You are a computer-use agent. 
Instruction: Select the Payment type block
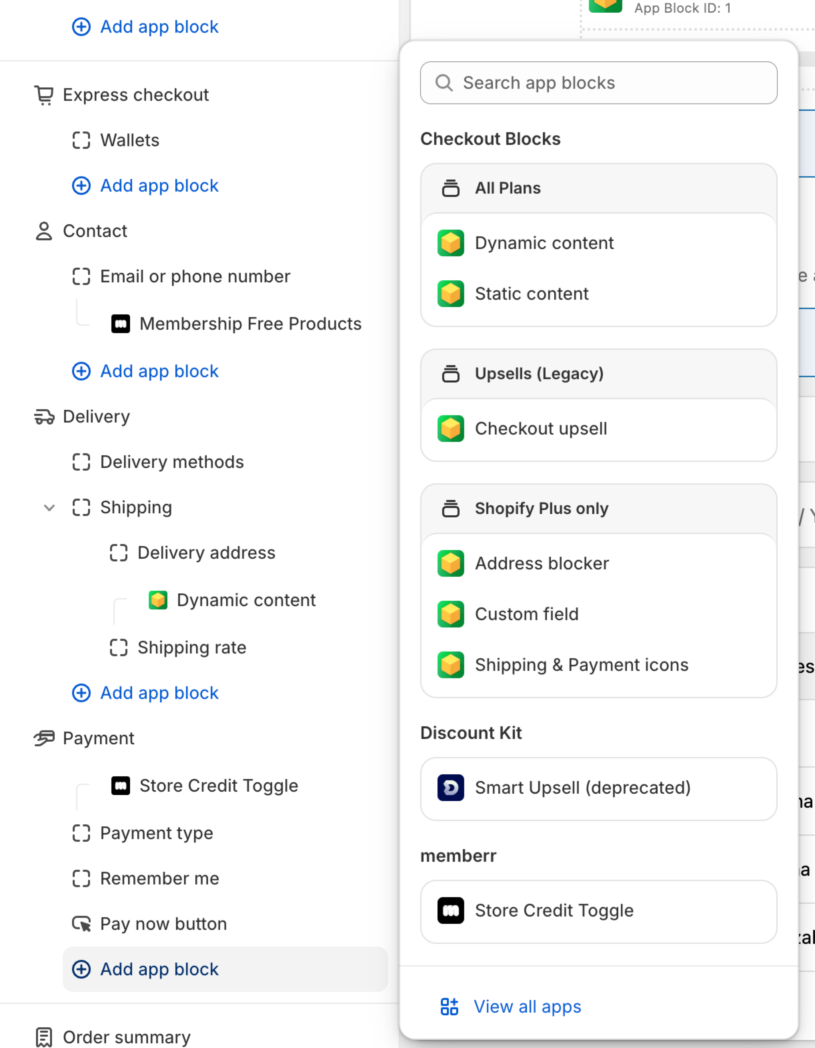point(156,833)
